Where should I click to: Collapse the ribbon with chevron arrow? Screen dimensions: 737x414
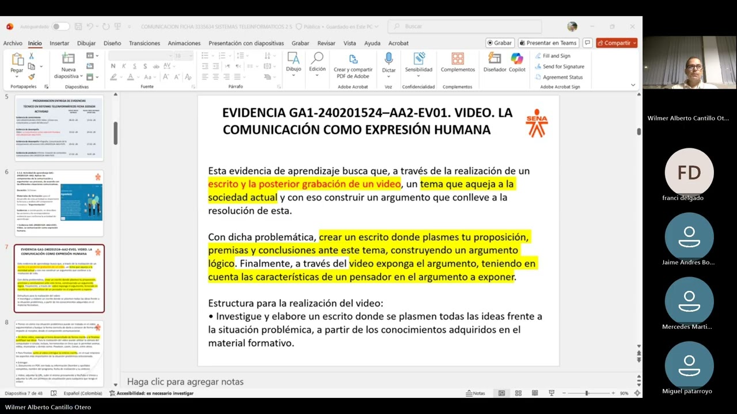[x=633, y=85]
